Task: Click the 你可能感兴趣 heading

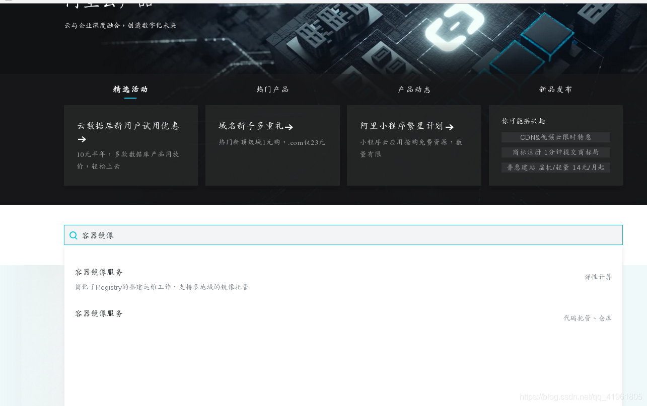Action: 523,121
